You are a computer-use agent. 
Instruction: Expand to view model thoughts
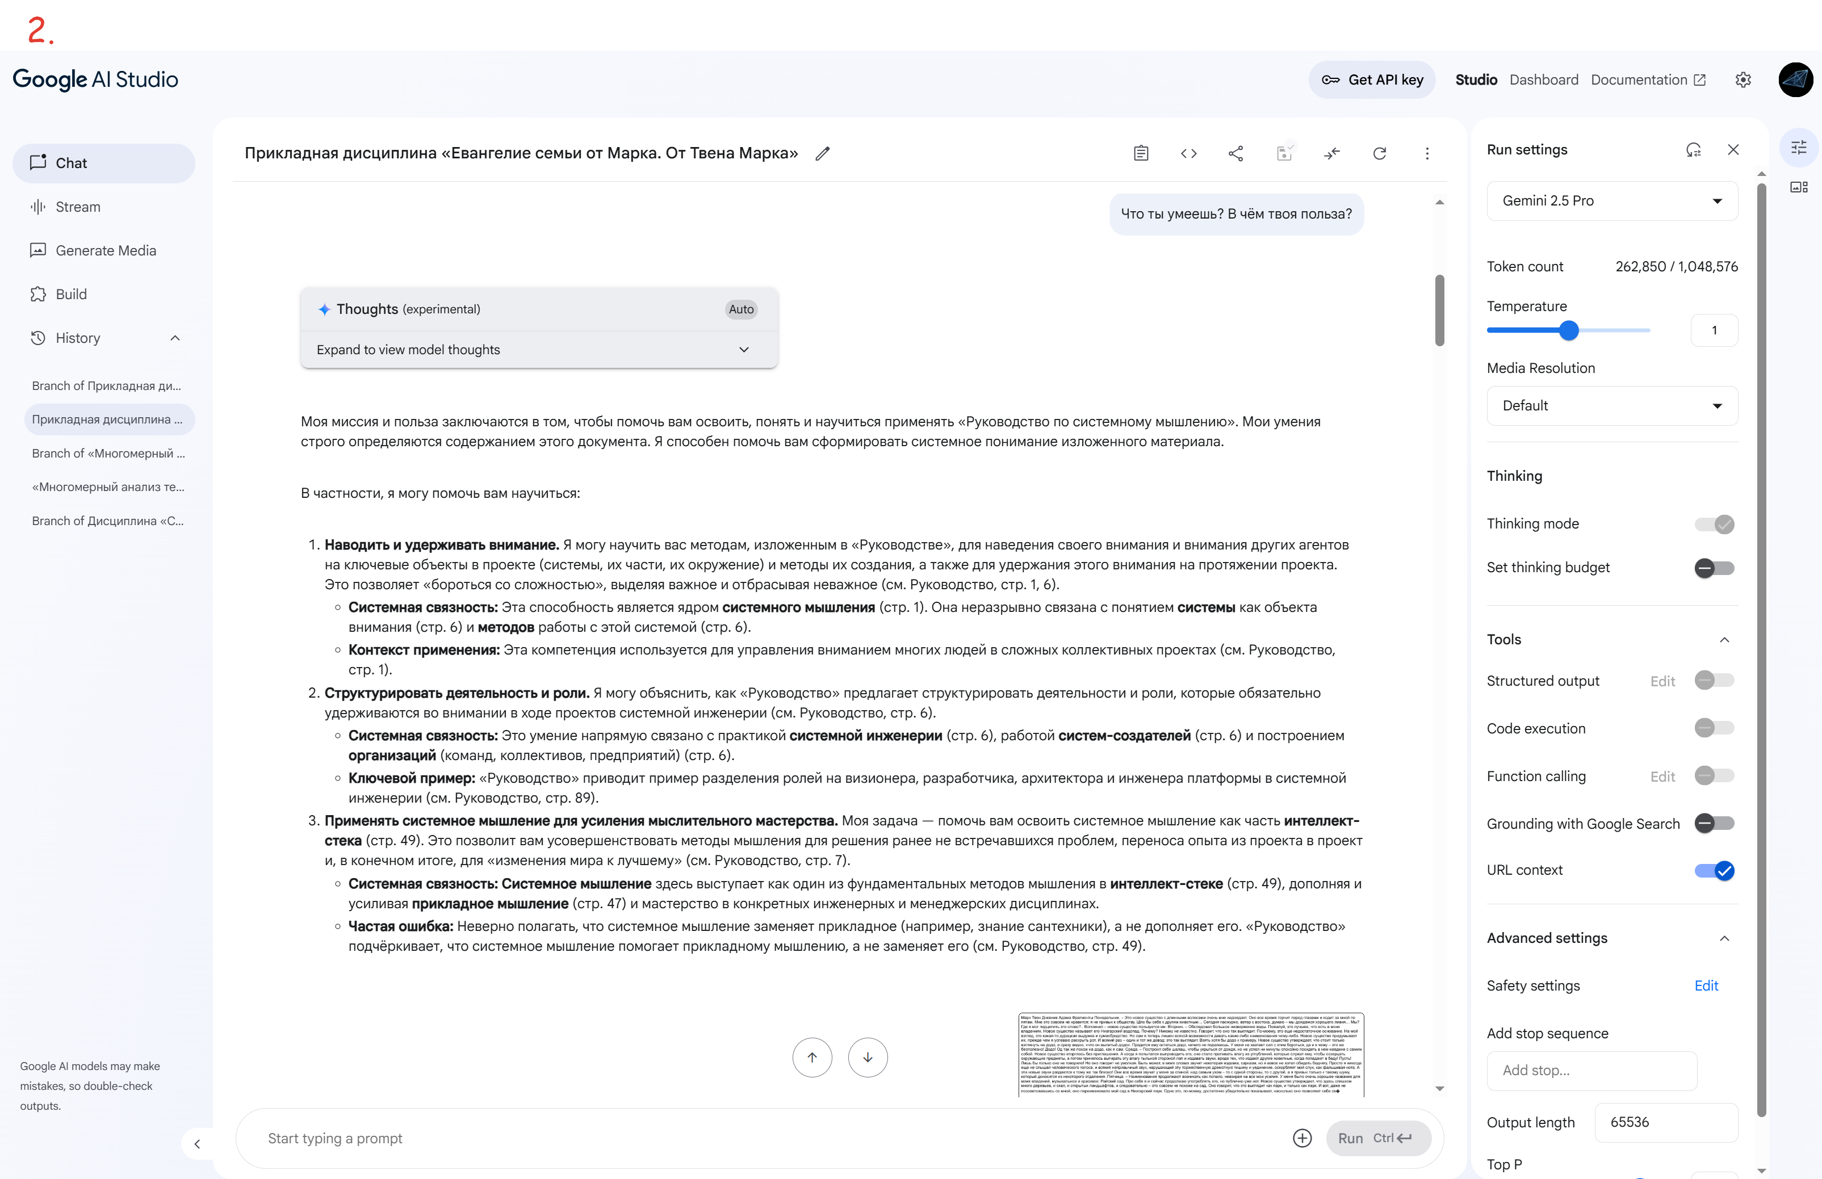click(539, 350)
